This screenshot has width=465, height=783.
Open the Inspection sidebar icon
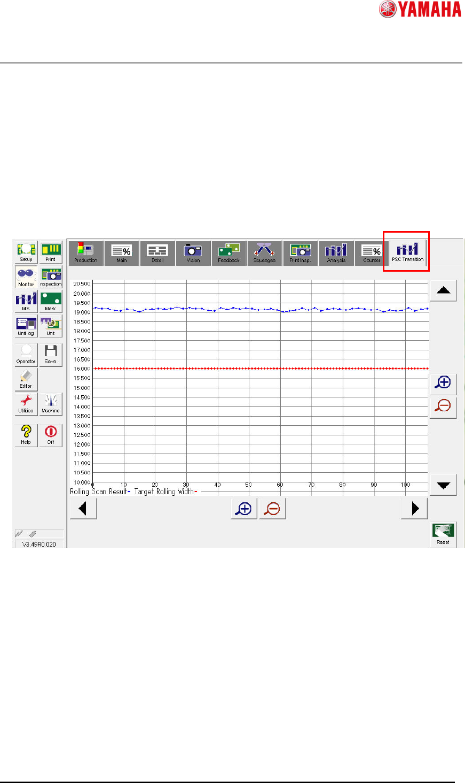click(x=51, y=277)
